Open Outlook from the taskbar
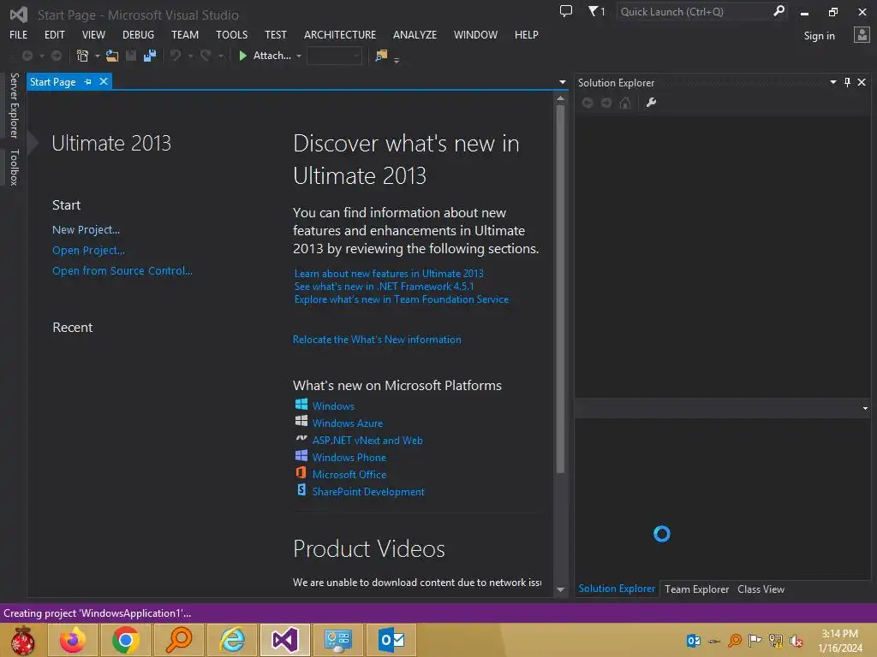This screenshot has width=877, height=657. click(391, 640)
